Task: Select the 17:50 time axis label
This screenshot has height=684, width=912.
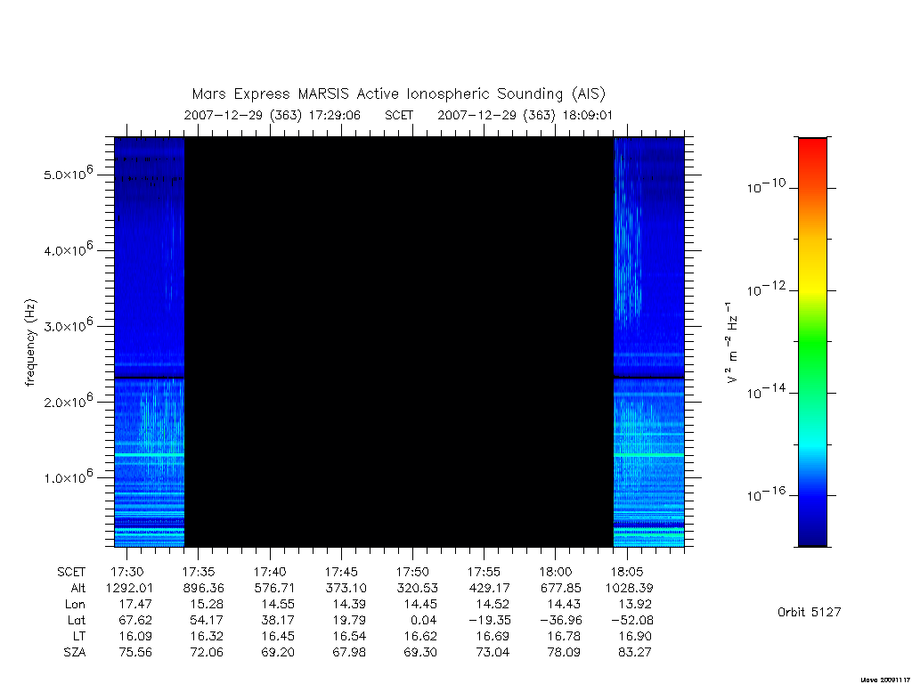Action: click(x=412, y=572)
